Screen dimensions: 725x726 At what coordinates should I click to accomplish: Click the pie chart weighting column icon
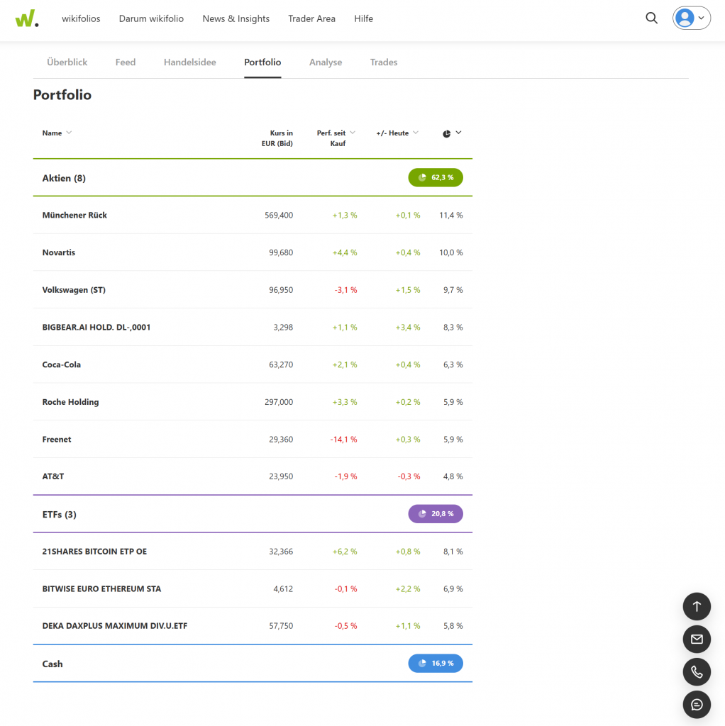coord(447,133)
